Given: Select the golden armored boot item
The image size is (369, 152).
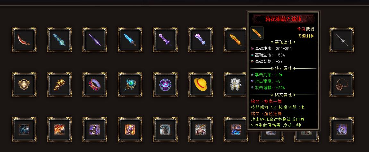Looking at the screenshot, I should (x=59, y=85).
